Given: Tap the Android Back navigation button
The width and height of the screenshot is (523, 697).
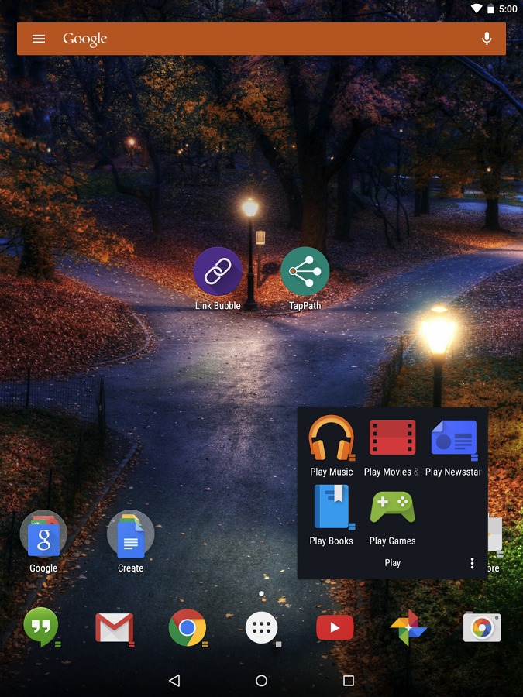Looking at the screenshot, I should [x=174, y=681].
